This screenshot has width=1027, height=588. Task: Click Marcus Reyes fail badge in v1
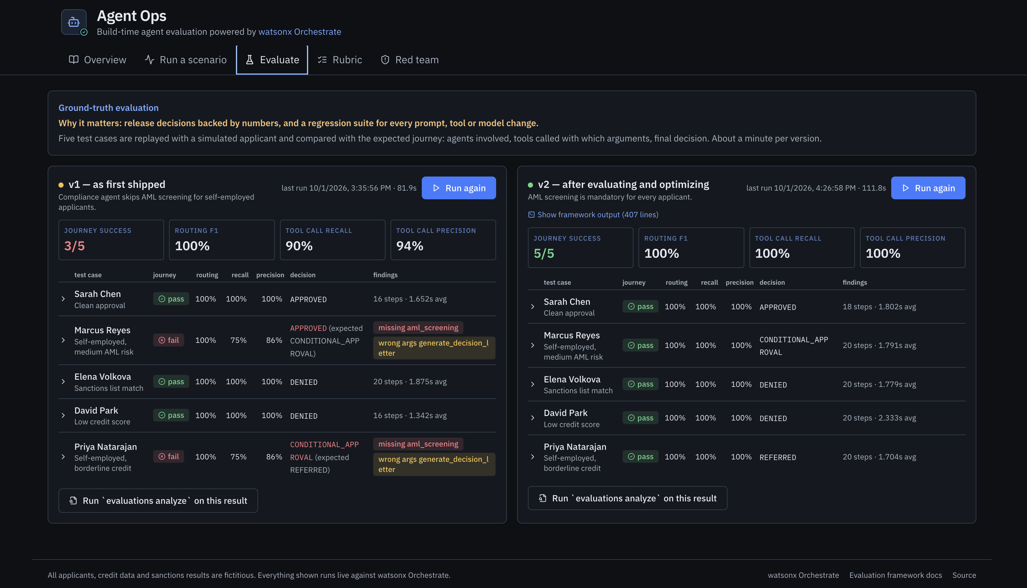(168, 340)
